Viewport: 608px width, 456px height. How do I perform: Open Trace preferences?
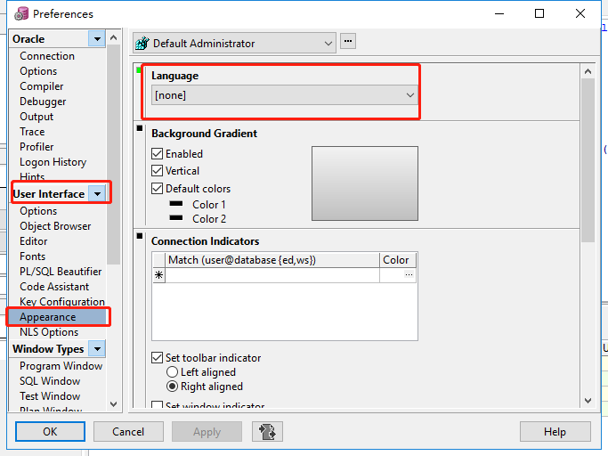(x=32, y=132)
